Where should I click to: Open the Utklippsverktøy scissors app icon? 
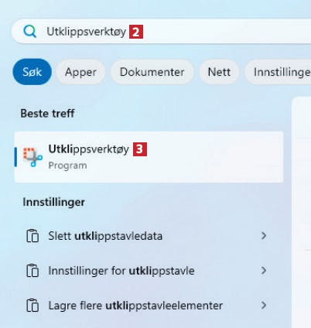(32, 157)
